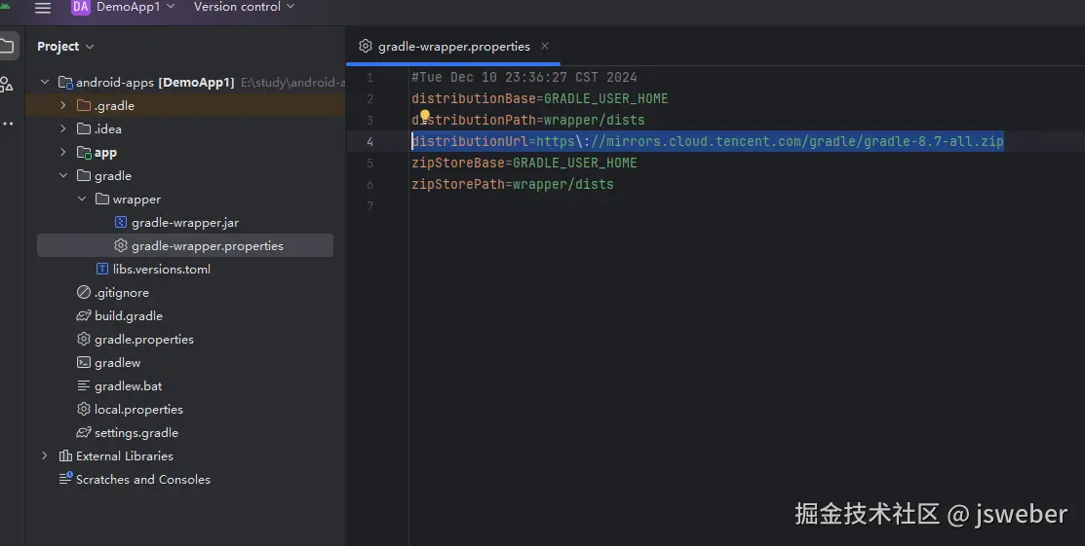Click the line 4 distributionUrl text
This screenshot has height=546, width=1085.
[x=707, y=142]
